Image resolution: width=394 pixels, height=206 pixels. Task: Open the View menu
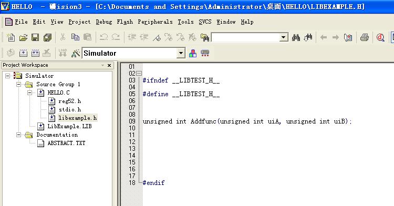57,22
